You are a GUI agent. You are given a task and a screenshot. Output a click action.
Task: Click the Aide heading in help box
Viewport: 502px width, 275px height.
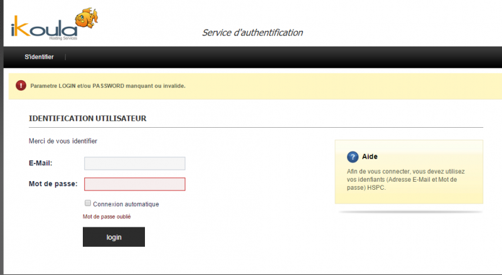(370, 157)
